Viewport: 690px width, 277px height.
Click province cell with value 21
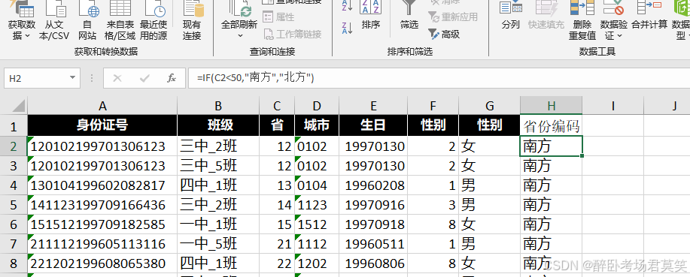coord(277,244)
